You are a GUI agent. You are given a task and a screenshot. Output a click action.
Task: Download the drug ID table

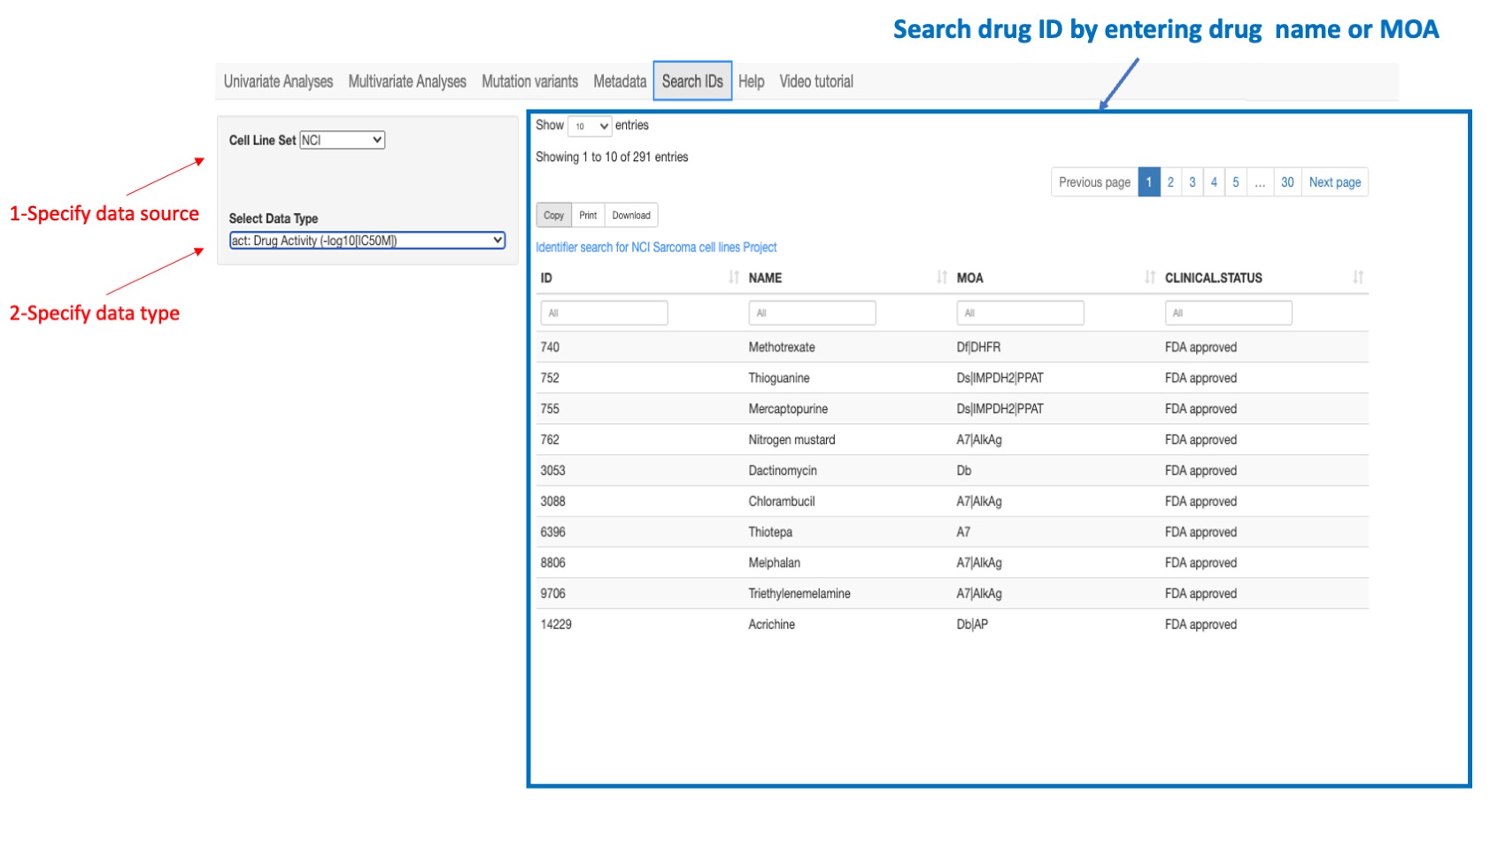pos(630,215)
